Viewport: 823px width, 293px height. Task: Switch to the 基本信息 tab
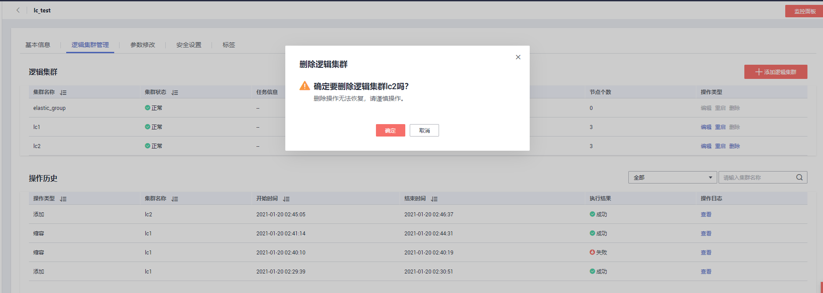click(x=38, y=45)
